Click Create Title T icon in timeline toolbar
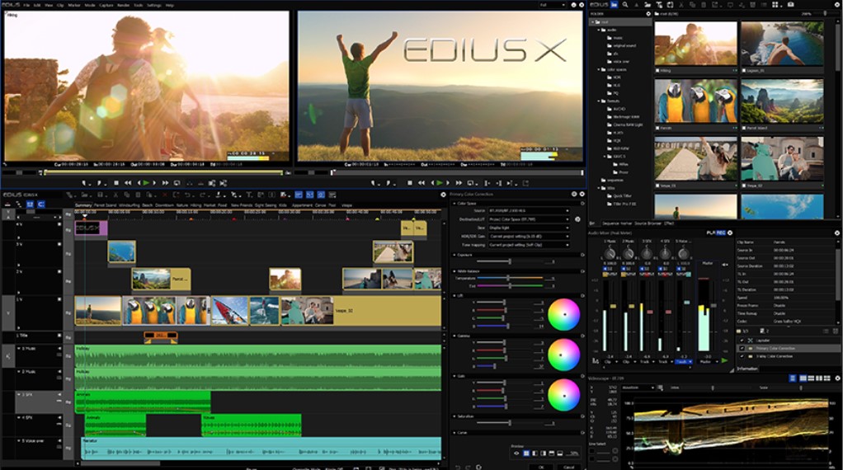Screen dimensions: 843x470 coord(249,195)
